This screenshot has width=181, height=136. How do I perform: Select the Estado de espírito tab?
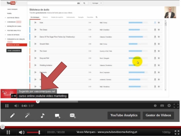click(57, 17)
